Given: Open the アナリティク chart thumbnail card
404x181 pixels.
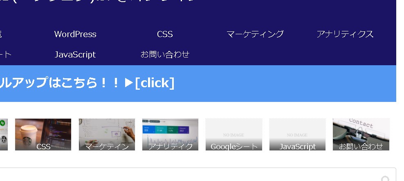Looking at the screenshot, I should click(x=170, y=135).
